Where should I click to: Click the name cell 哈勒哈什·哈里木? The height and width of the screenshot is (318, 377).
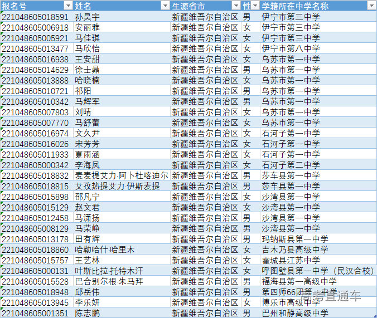105,249
